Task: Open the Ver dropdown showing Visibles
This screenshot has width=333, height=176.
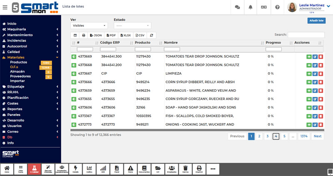Action: point(89,25)
